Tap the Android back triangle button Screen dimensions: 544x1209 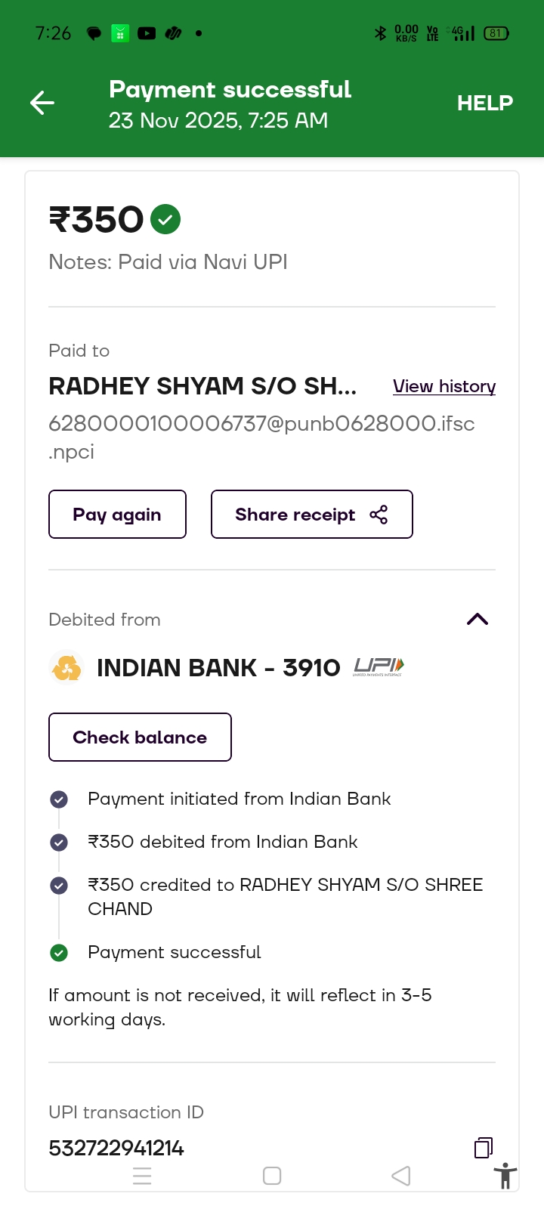pos(401,1176)
